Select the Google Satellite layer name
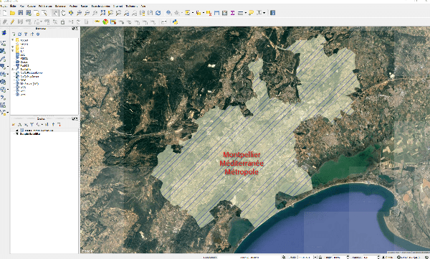Screen dimensions: 430x259 pos(30,134)
